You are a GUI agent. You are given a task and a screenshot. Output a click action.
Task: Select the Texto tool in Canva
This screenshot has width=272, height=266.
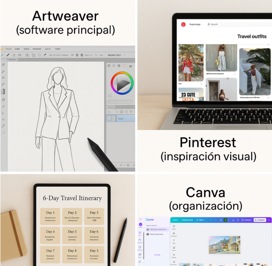[x=174, y=240]
